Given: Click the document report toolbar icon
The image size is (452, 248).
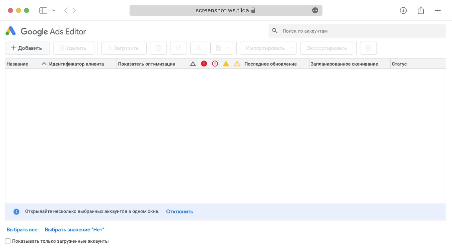Looking at the screenshot, I should tap(218, 48).
